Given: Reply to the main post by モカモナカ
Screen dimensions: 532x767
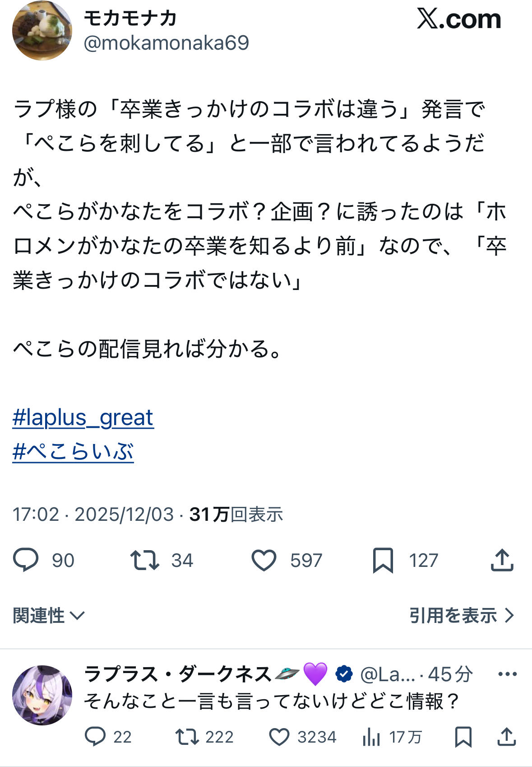Looking at the screenshot, I should pos(26,560).
